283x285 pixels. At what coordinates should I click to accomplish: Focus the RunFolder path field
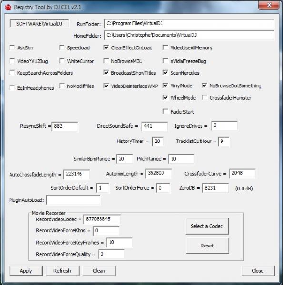point(189,24)
